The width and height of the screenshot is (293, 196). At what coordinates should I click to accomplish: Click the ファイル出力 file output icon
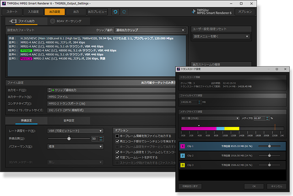(13, 21)
